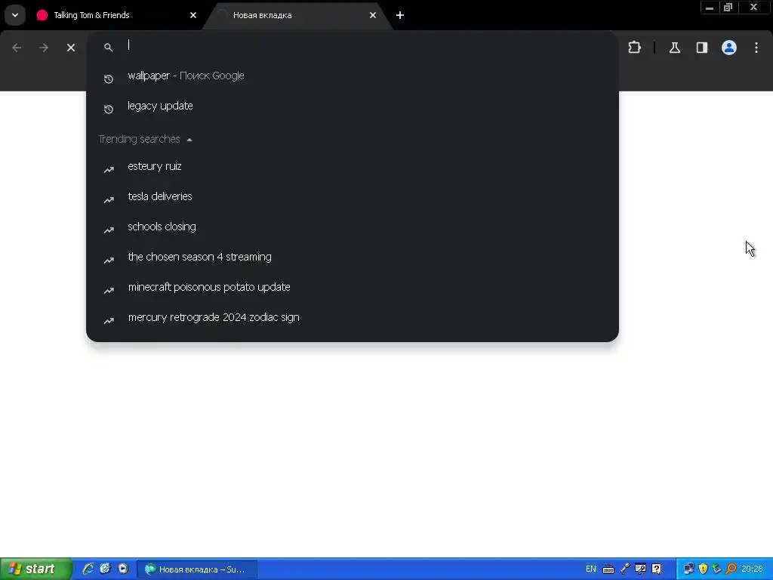
Task: Select trending search tesla deliveries
Action: tap(352, 197)
